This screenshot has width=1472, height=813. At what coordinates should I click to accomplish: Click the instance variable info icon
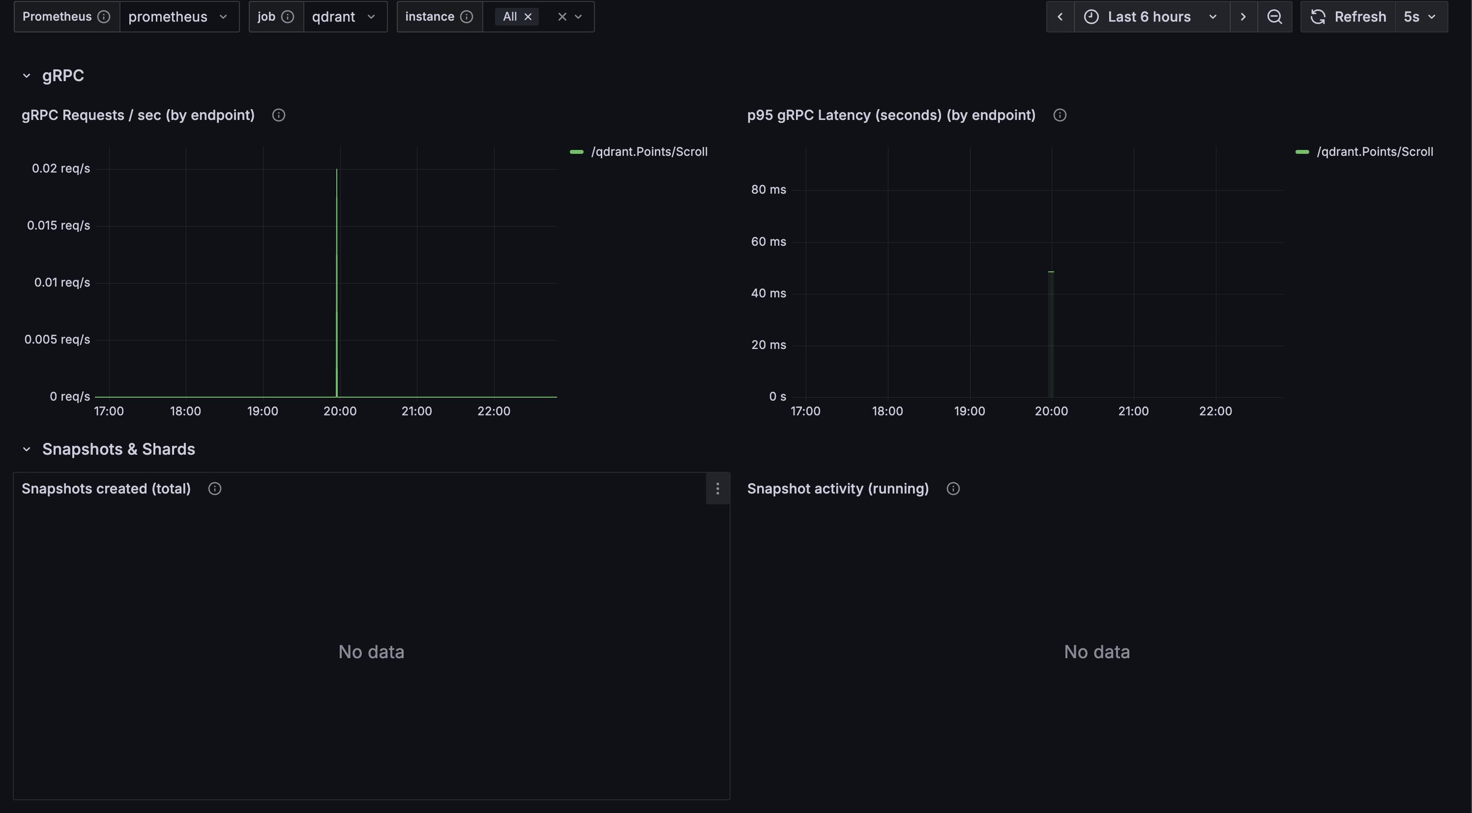pos(466,17)
